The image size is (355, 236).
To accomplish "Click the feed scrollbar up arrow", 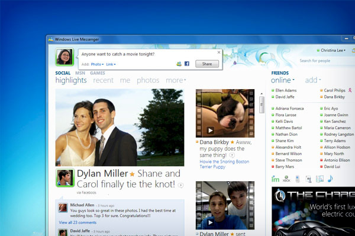I will [x=262, y=93].
